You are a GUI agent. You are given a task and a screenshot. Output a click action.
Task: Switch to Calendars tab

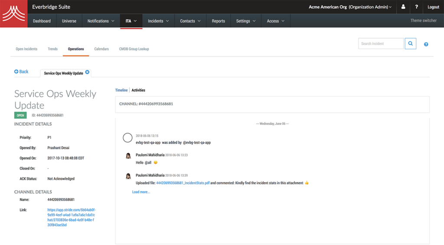coord(101,49)
